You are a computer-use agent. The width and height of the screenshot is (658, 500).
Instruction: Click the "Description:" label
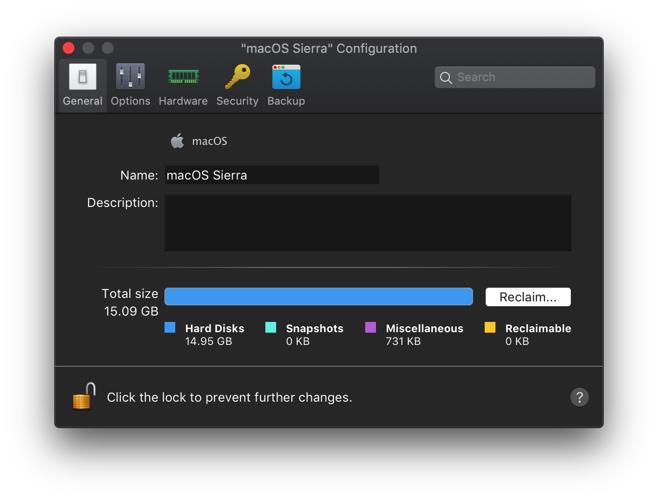[122, 203]
